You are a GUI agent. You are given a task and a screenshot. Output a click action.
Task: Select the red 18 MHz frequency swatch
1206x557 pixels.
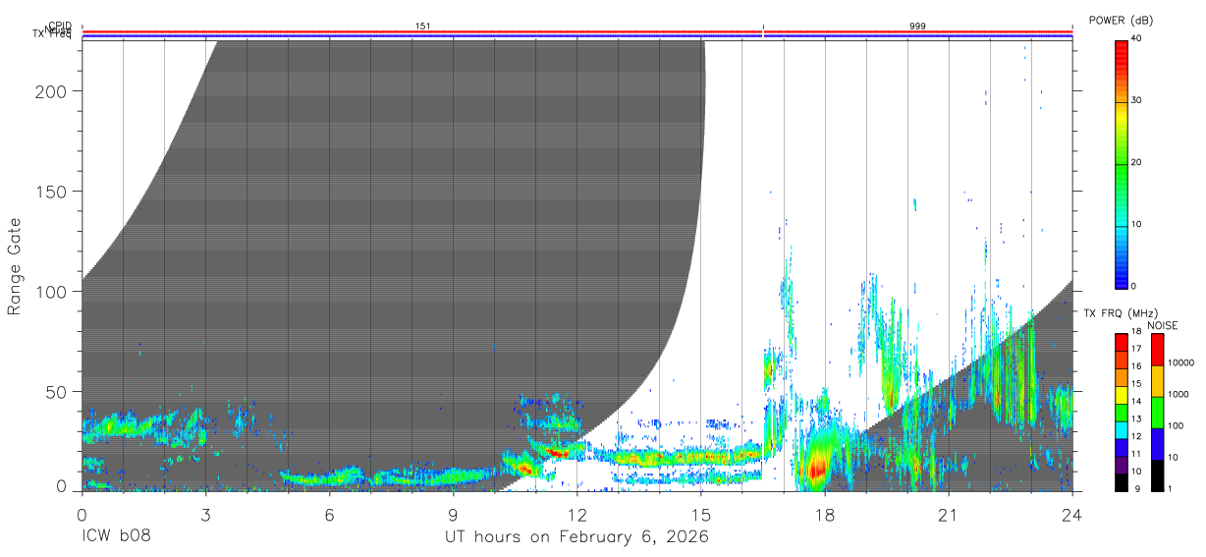coord(1121,343)
